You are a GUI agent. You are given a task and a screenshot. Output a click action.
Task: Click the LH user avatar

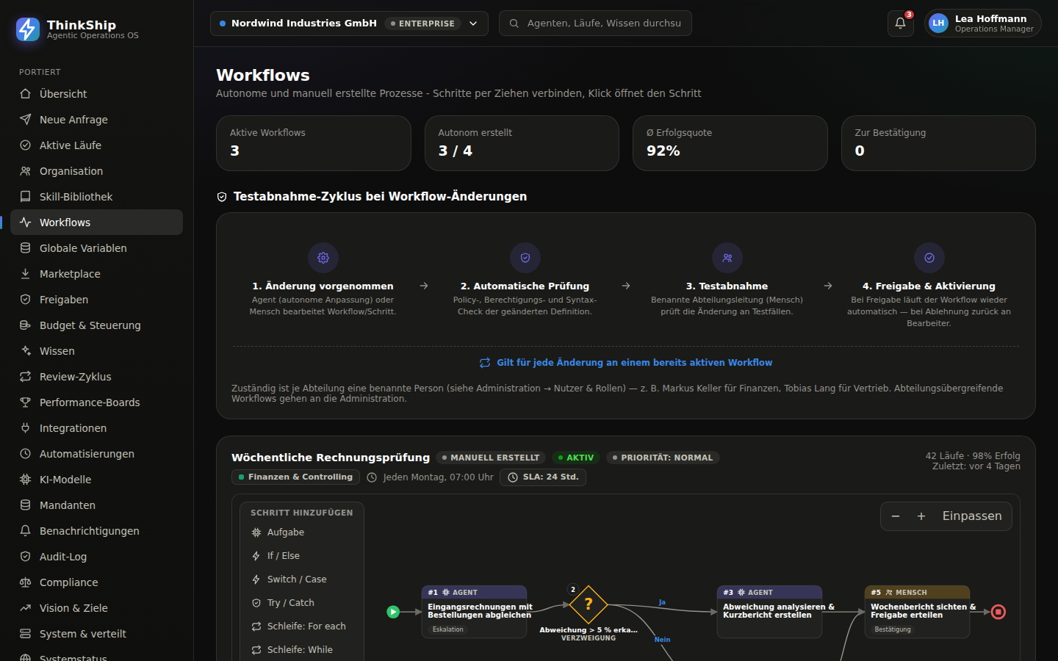pyautogui.click(x=938, y=23)
